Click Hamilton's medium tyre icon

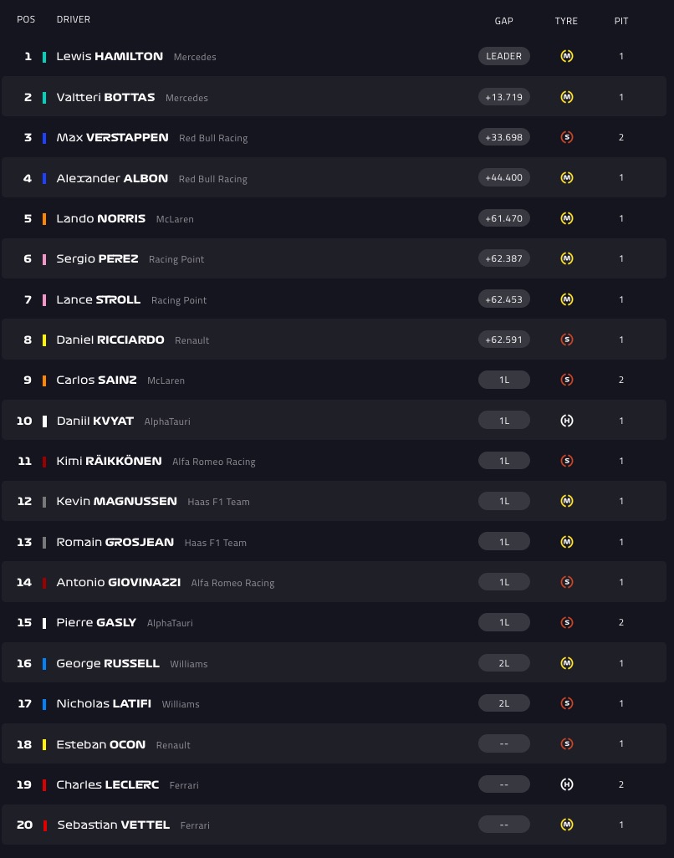click(566, 57)
